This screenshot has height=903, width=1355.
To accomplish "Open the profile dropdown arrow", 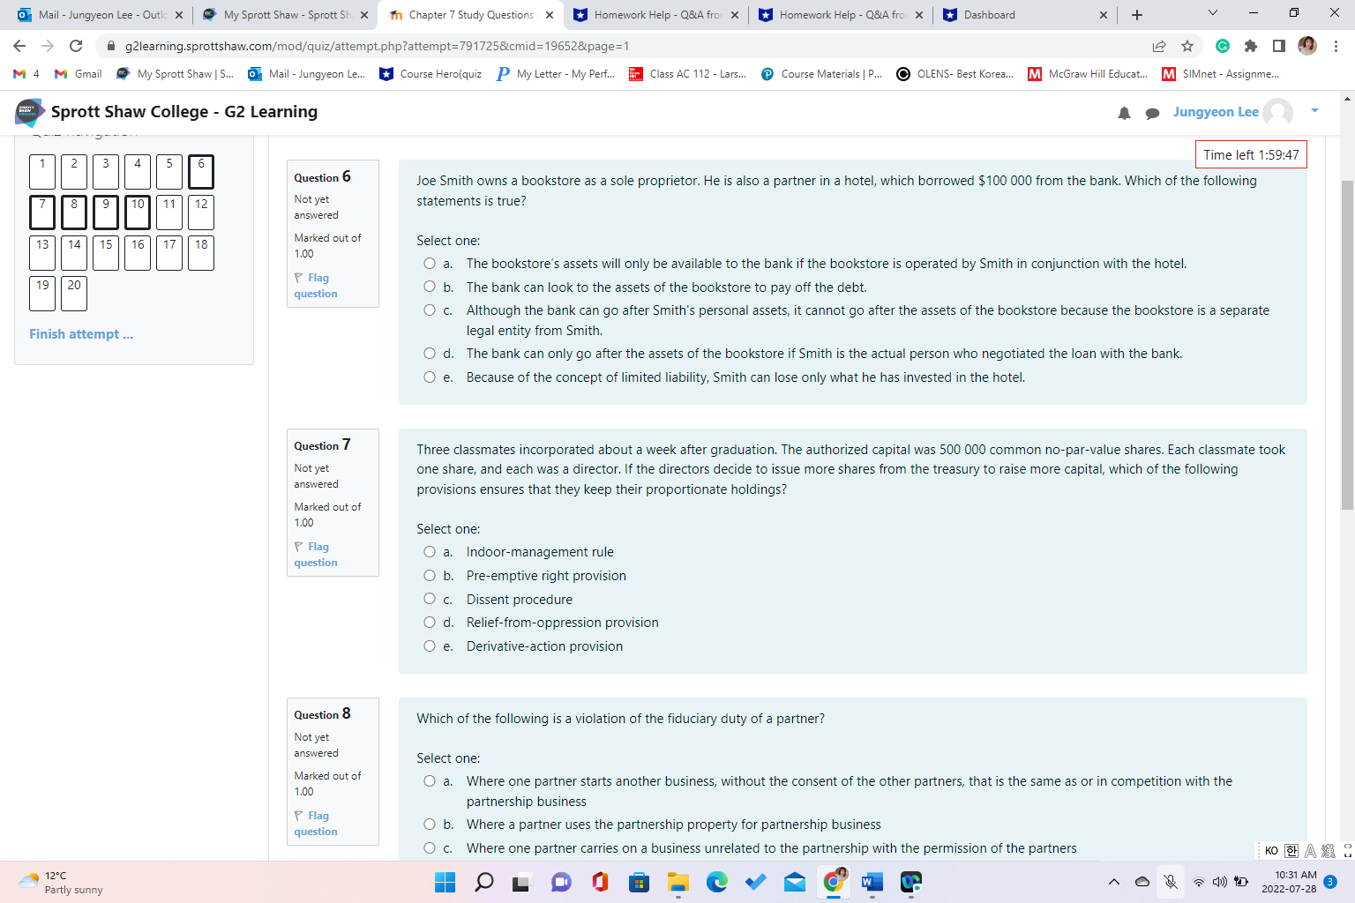I will 1314,112.
